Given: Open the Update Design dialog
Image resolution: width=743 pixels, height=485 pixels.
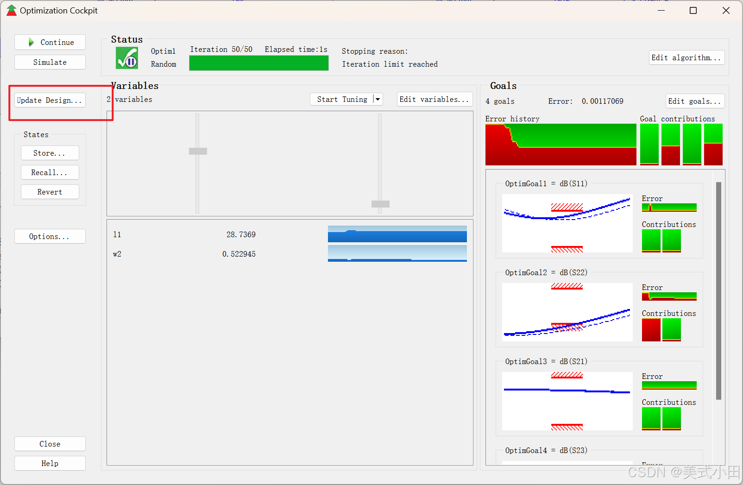Looking at the screenshot, I should point(50,100).
